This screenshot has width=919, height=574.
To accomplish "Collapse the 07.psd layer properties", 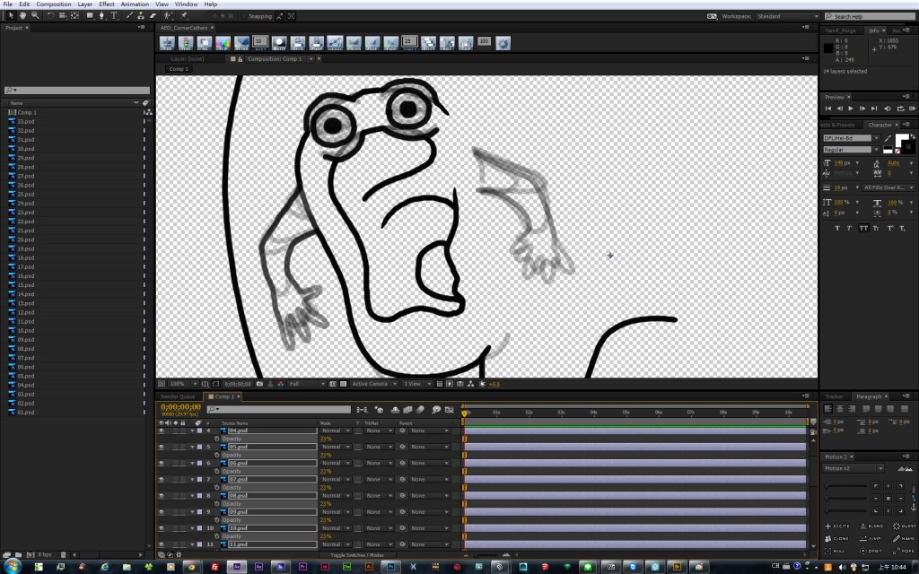I will click(192, 479).
